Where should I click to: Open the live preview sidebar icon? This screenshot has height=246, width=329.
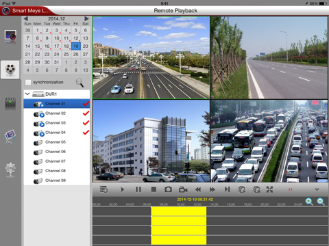coord(10,37)
